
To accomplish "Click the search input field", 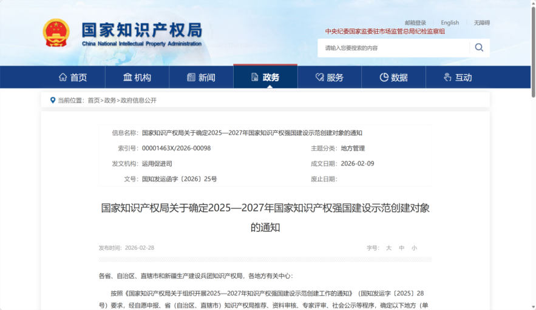I will point(393,48).
